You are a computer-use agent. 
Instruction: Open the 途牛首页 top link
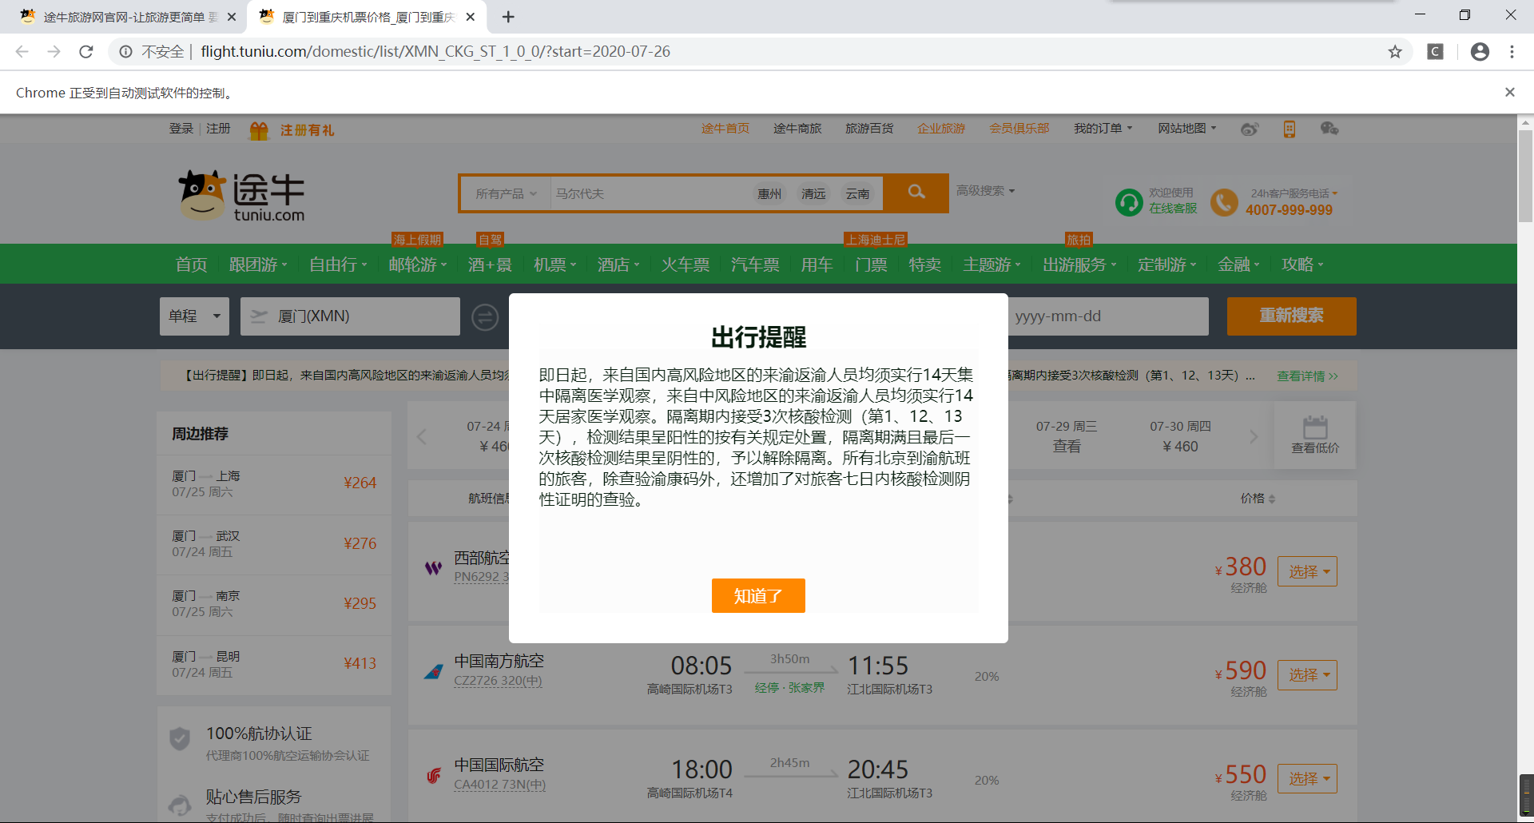725,129
